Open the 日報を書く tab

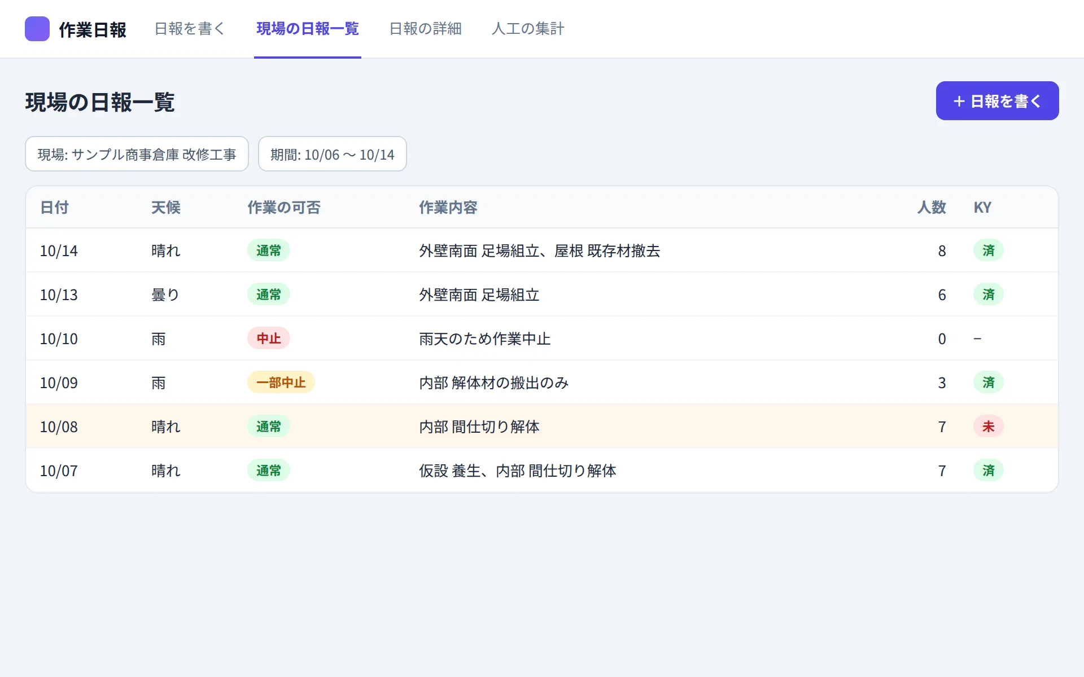tap(190, 29)
